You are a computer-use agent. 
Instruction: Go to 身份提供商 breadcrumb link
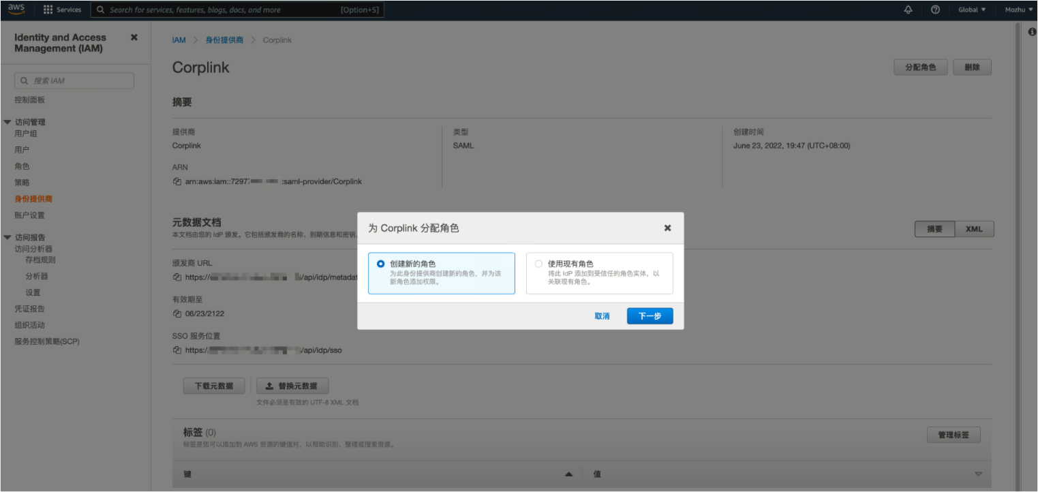click(x=224, y=40)
